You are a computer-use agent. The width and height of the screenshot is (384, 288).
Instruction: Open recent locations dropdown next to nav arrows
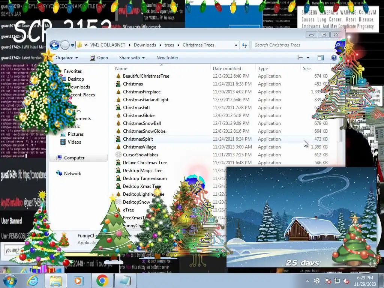72,45
